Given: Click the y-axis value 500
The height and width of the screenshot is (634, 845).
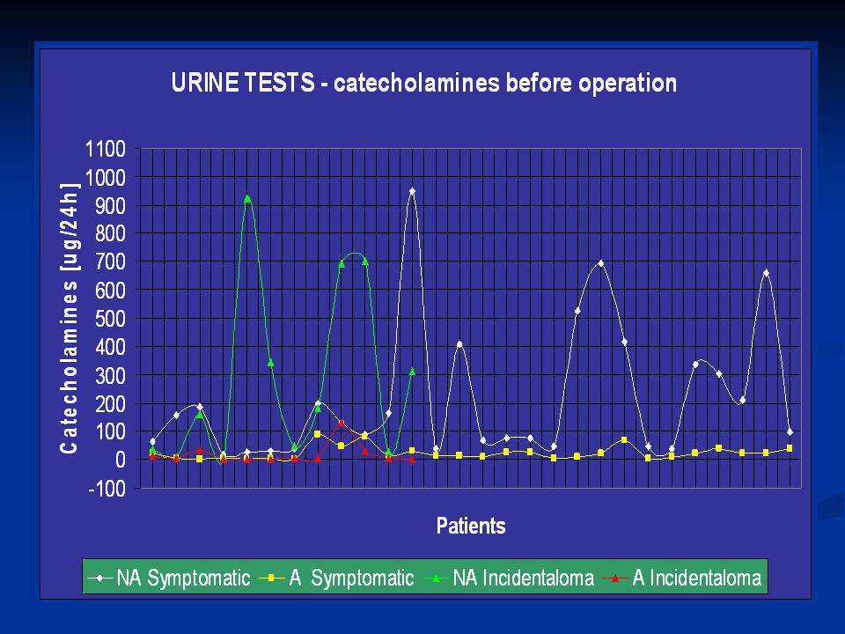Looking at the screenshot, I should [111, 319].
